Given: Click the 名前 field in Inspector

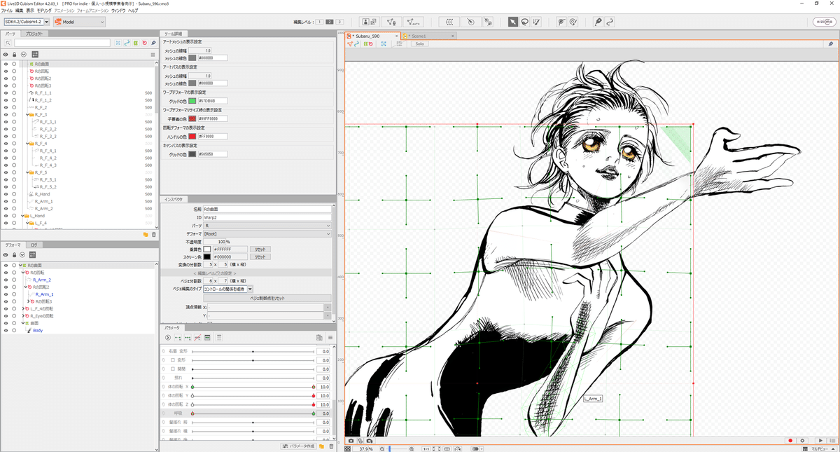Looking at the screenshot, I should tap(268, 209).
